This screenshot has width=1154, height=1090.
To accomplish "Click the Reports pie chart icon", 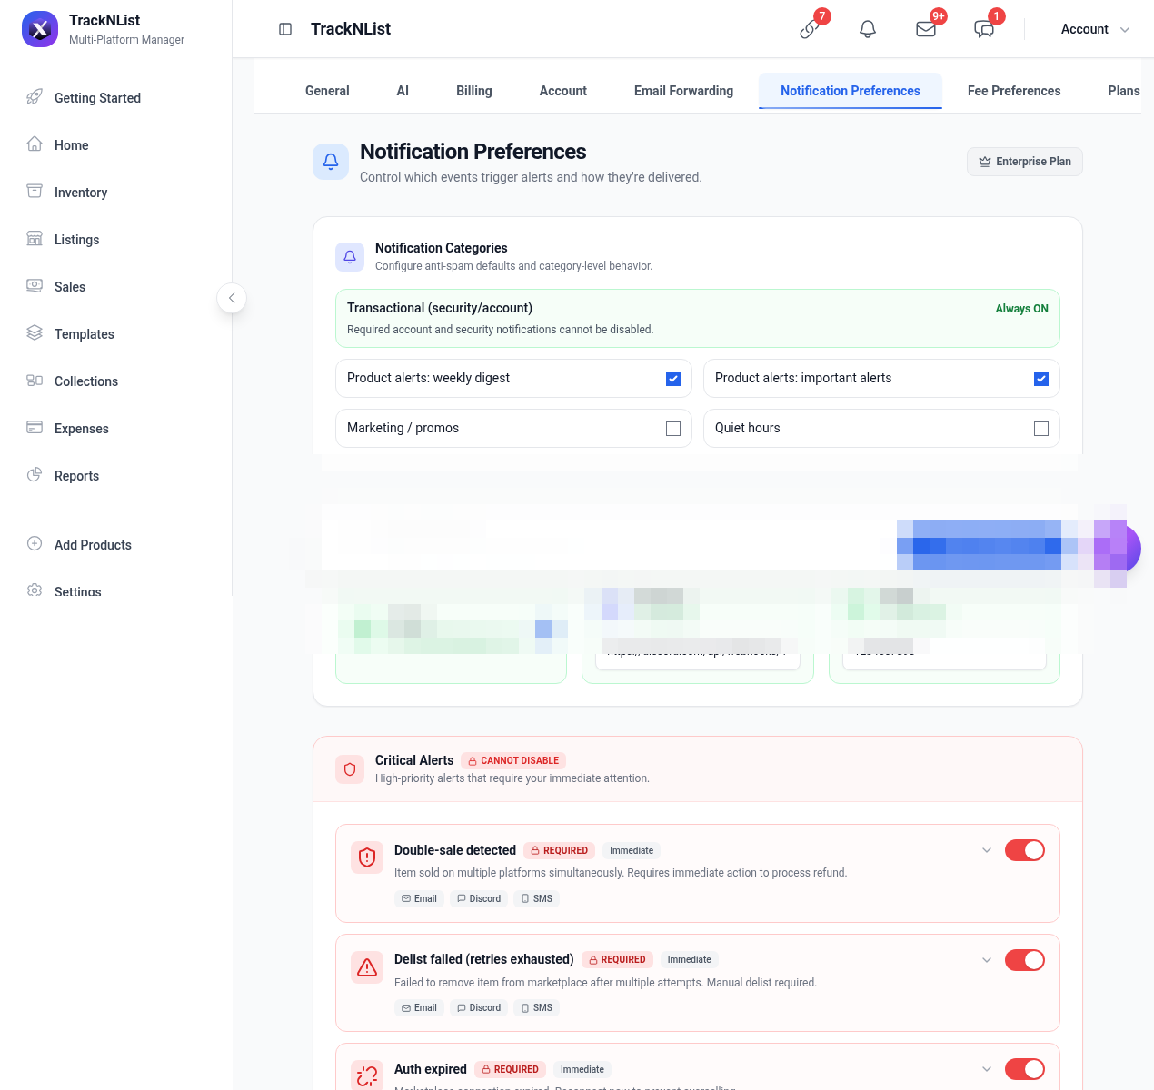I will (x=35, y=475).
